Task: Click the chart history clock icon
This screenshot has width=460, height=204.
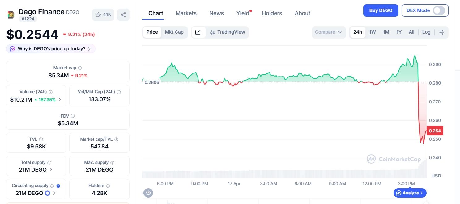Action: point(148,193)
